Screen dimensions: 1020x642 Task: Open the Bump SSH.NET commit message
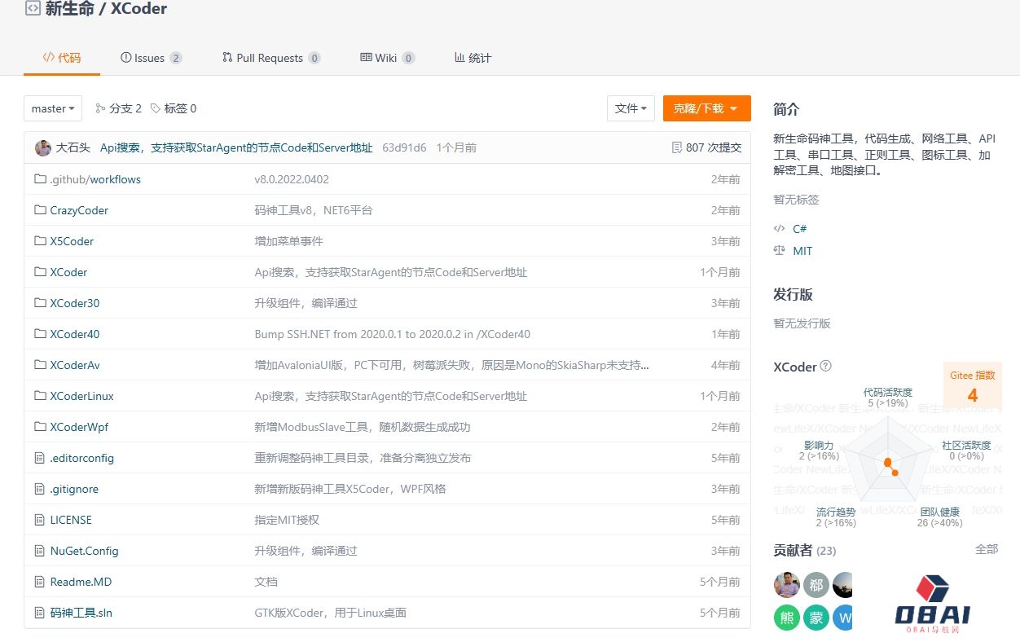tap(393, 334)
